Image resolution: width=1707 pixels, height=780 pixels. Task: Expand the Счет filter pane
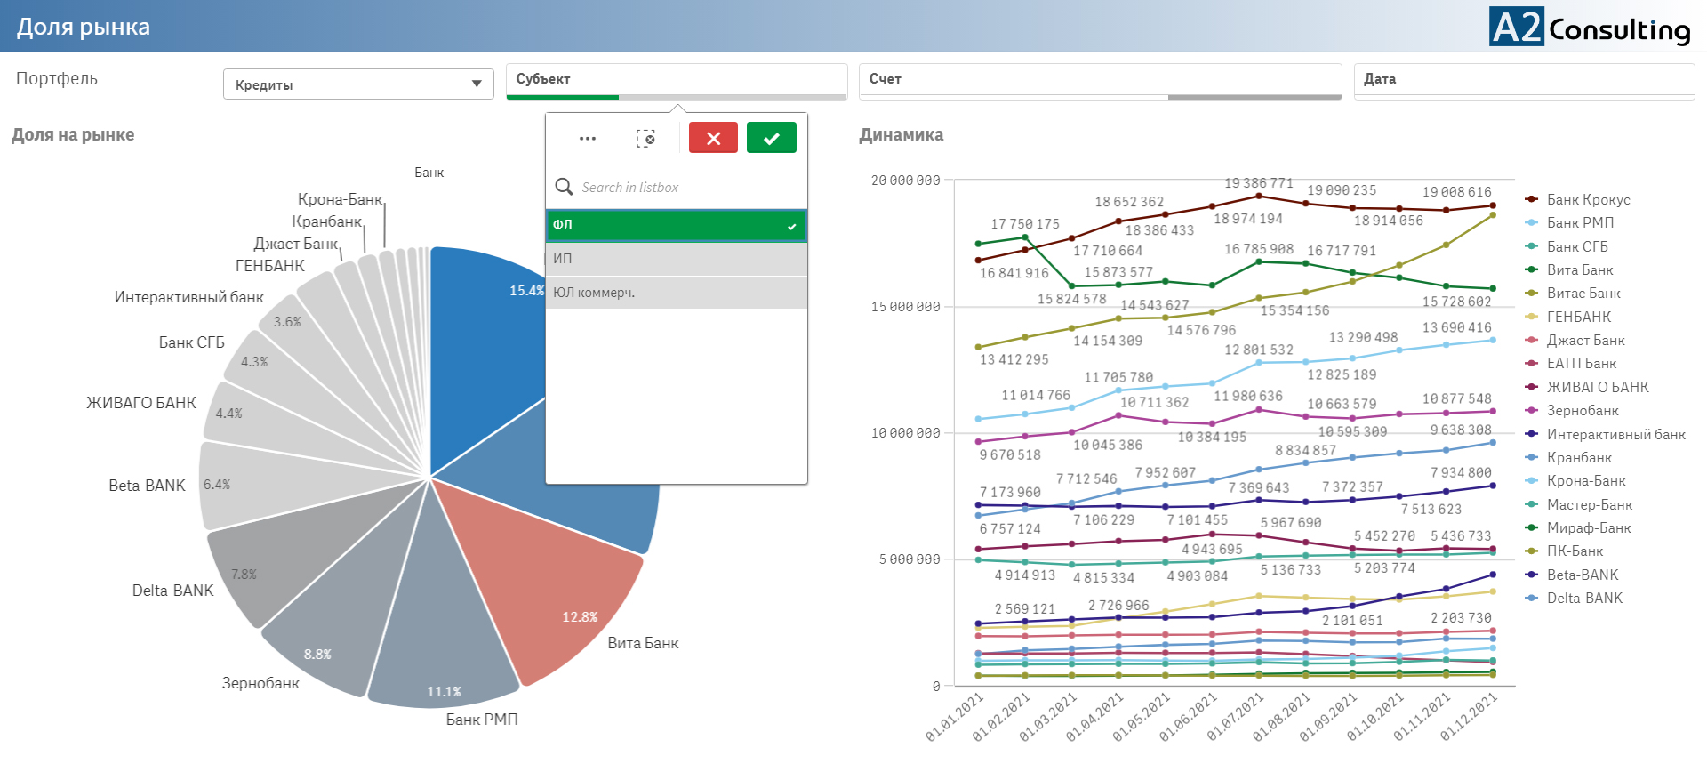(x=1099, y=79)
